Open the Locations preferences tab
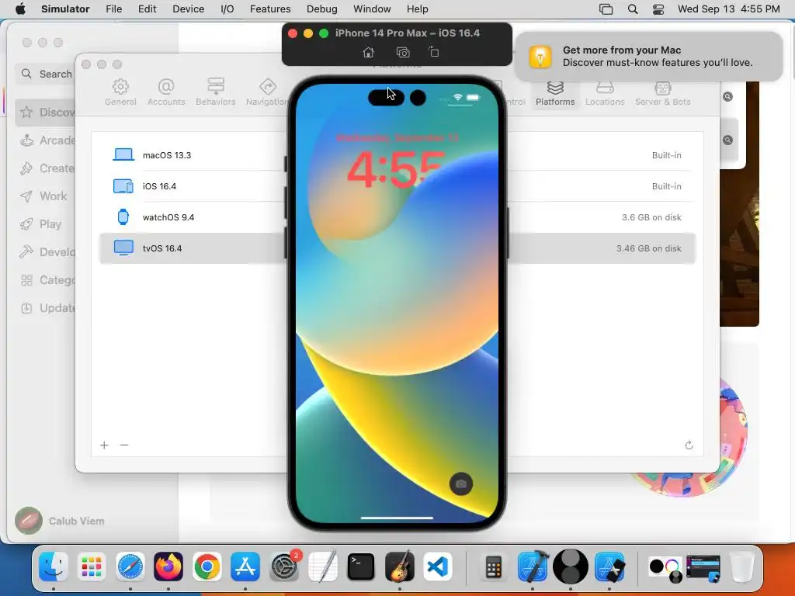 coord(604,92)
